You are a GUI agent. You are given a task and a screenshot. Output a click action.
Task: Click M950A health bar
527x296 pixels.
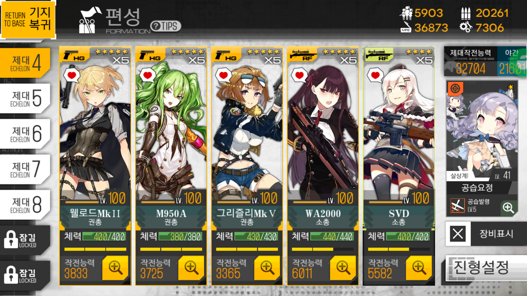pyautogui.click(x=180, y=236)
